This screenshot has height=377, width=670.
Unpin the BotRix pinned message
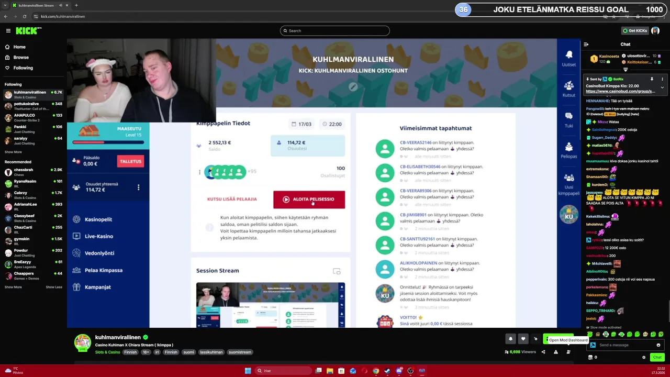[652, 79]
